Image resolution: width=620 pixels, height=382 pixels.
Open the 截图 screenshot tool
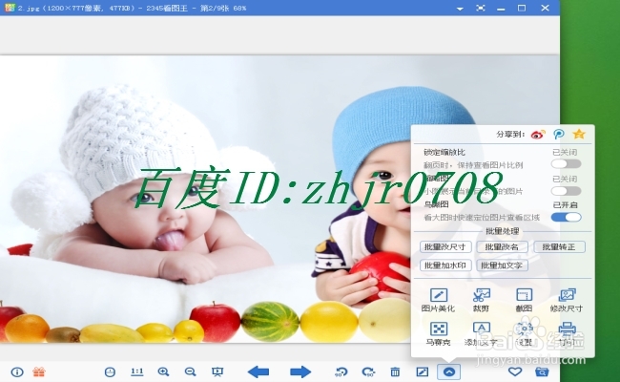coord(524,300)
